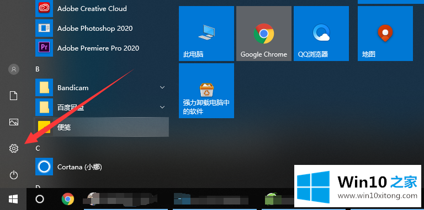The image size is (424, 210).
Task: Expand the 百度网盘 folder chevron
Action: (x=162, y=107)
